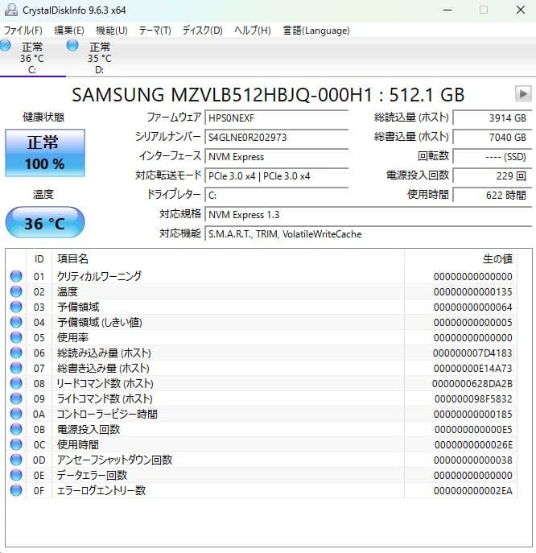The image size is (536, 553).
Task: Open the ファイル(F) menu
Action: click(23, 31)
